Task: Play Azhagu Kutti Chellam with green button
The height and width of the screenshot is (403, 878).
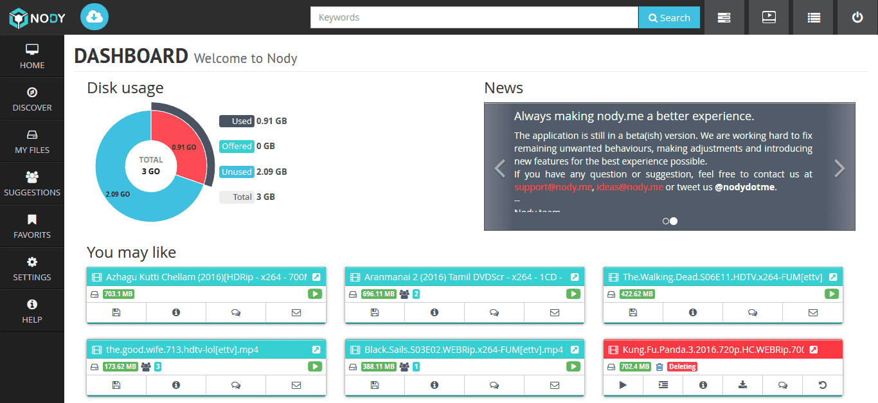Action: click(315, 294)
